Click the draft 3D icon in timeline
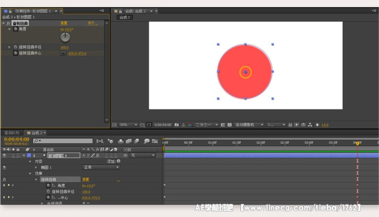379x217 pixels. coord(110,141)
